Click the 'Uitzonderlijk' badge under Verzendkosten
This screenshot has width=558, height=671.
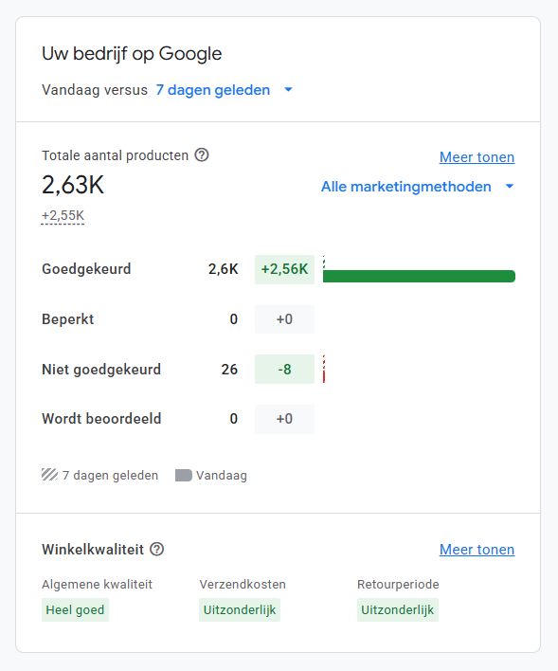point(240,609)
